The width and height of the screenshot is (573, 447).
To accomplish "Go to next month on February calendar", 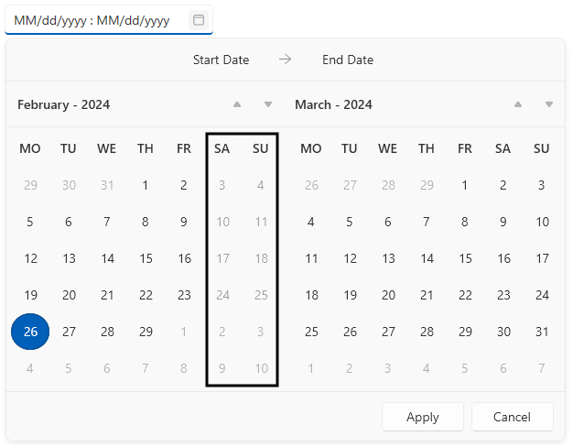I will (268, 104).
